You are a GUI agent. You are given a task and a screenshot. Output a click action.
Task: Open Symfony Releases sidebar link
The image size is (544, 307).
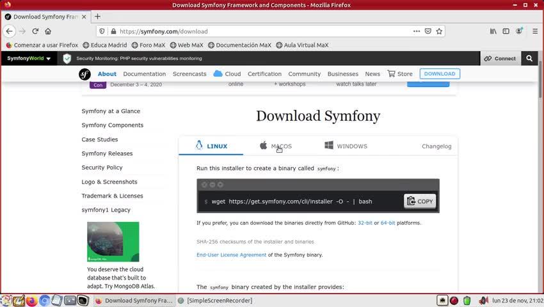[x=107, y=153]
